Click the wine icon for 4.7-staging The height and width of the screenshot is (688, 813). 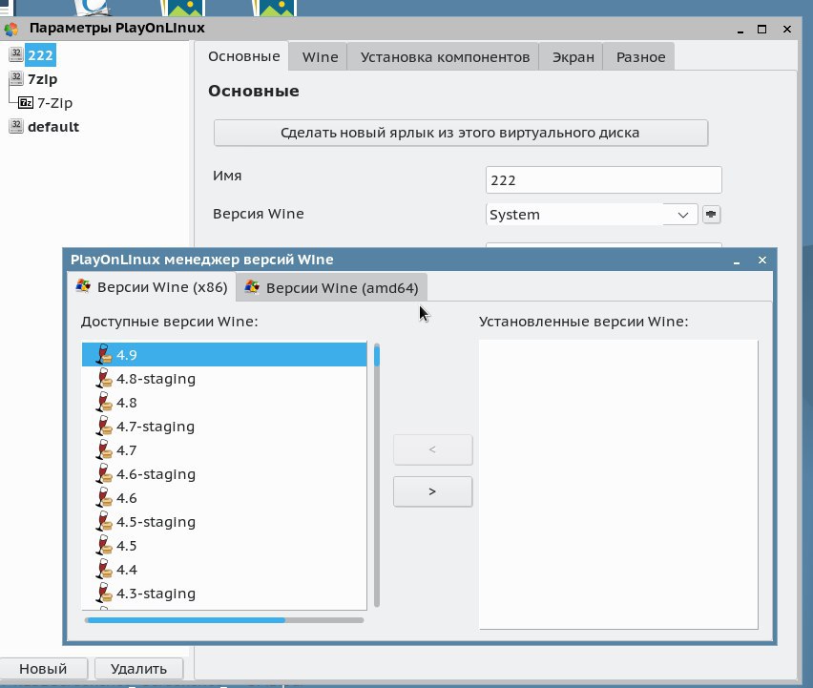(x=104, y=427)
